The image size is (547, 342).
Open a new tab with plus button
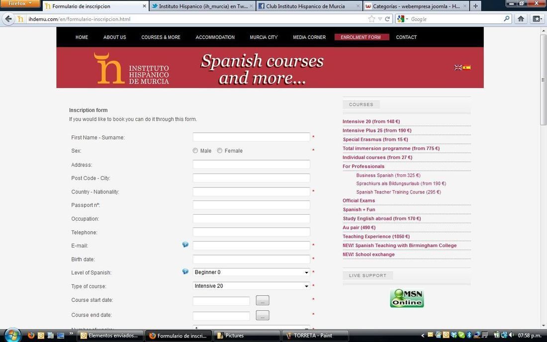475,6
